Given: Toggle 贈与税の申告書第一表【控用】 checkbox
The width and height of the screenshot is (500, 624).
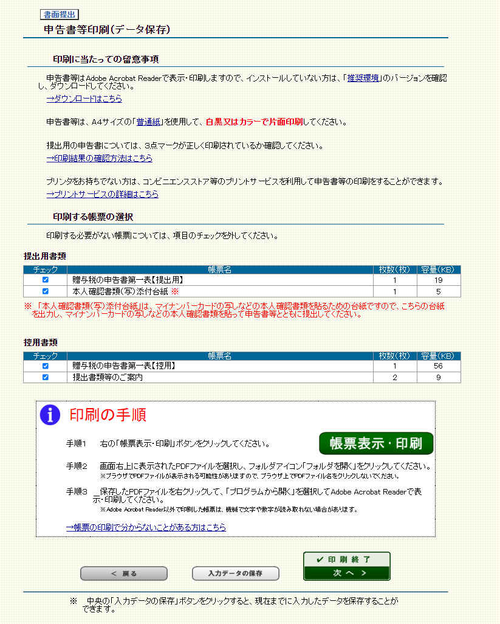Looking at the screenshot, I should (x=46, y=366).
